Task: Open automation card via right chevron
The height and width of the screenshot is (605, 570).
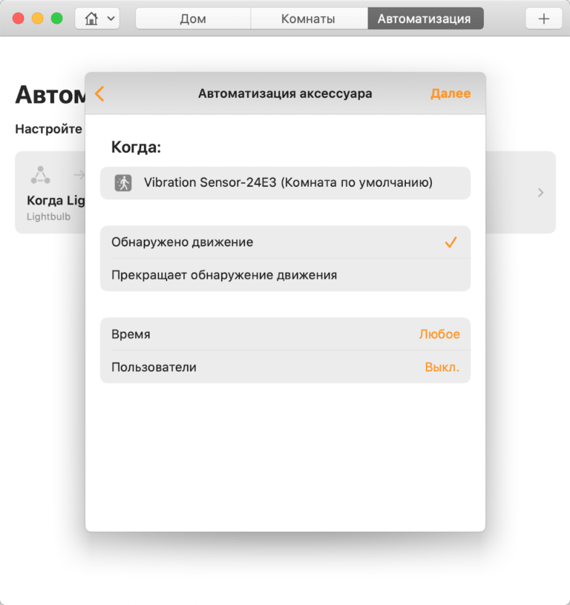Action: 540,193
